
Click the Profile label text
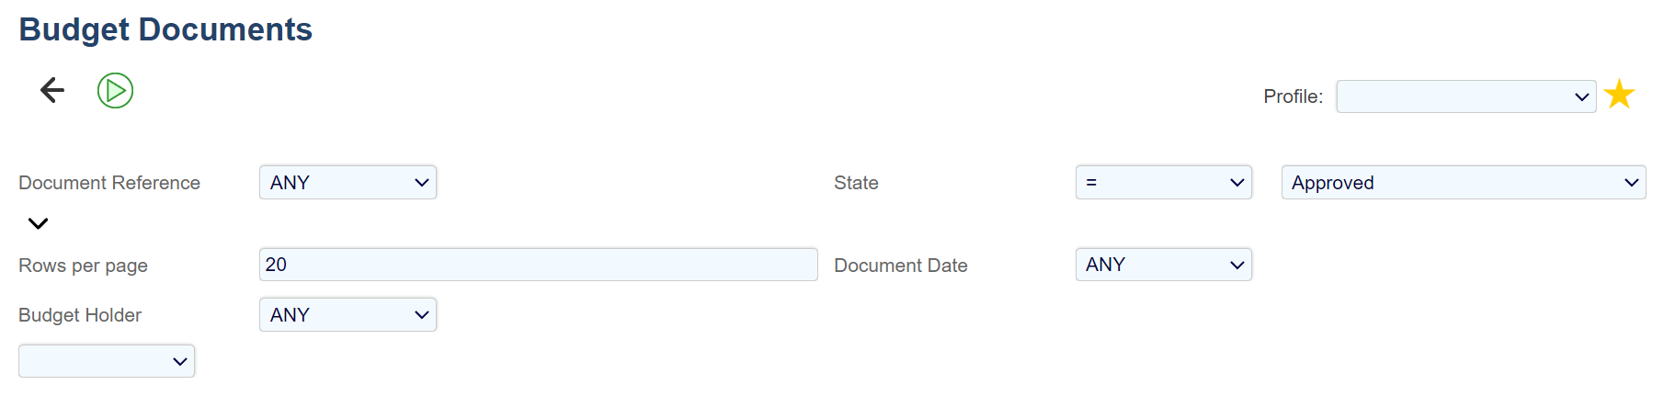[x=1293, y=96]
